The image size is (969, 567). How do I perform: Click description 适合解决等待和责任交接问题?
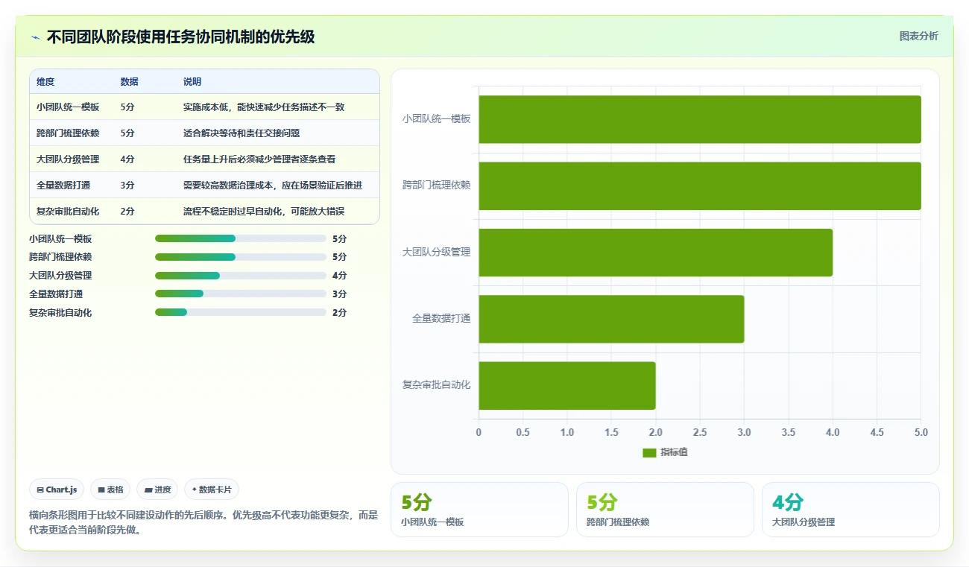click(242, 133)
